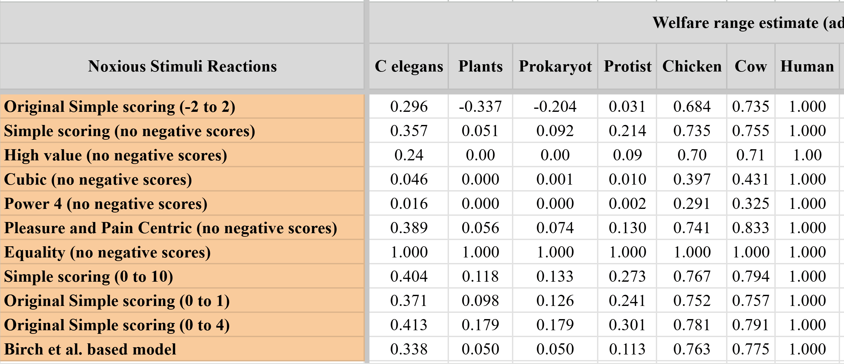Screen dimensions: 844x364
Task: Click the Chicken column header
Action: click(692, 66)
